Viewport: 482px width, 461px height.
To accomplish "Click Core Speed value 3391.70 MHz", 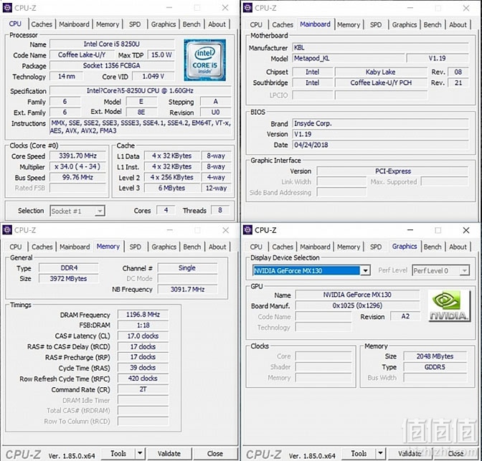I will (x=77, y=156).
